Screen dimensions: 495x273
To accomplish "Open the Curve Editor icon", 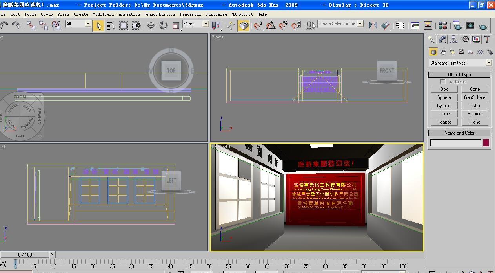I will (415, 25).
